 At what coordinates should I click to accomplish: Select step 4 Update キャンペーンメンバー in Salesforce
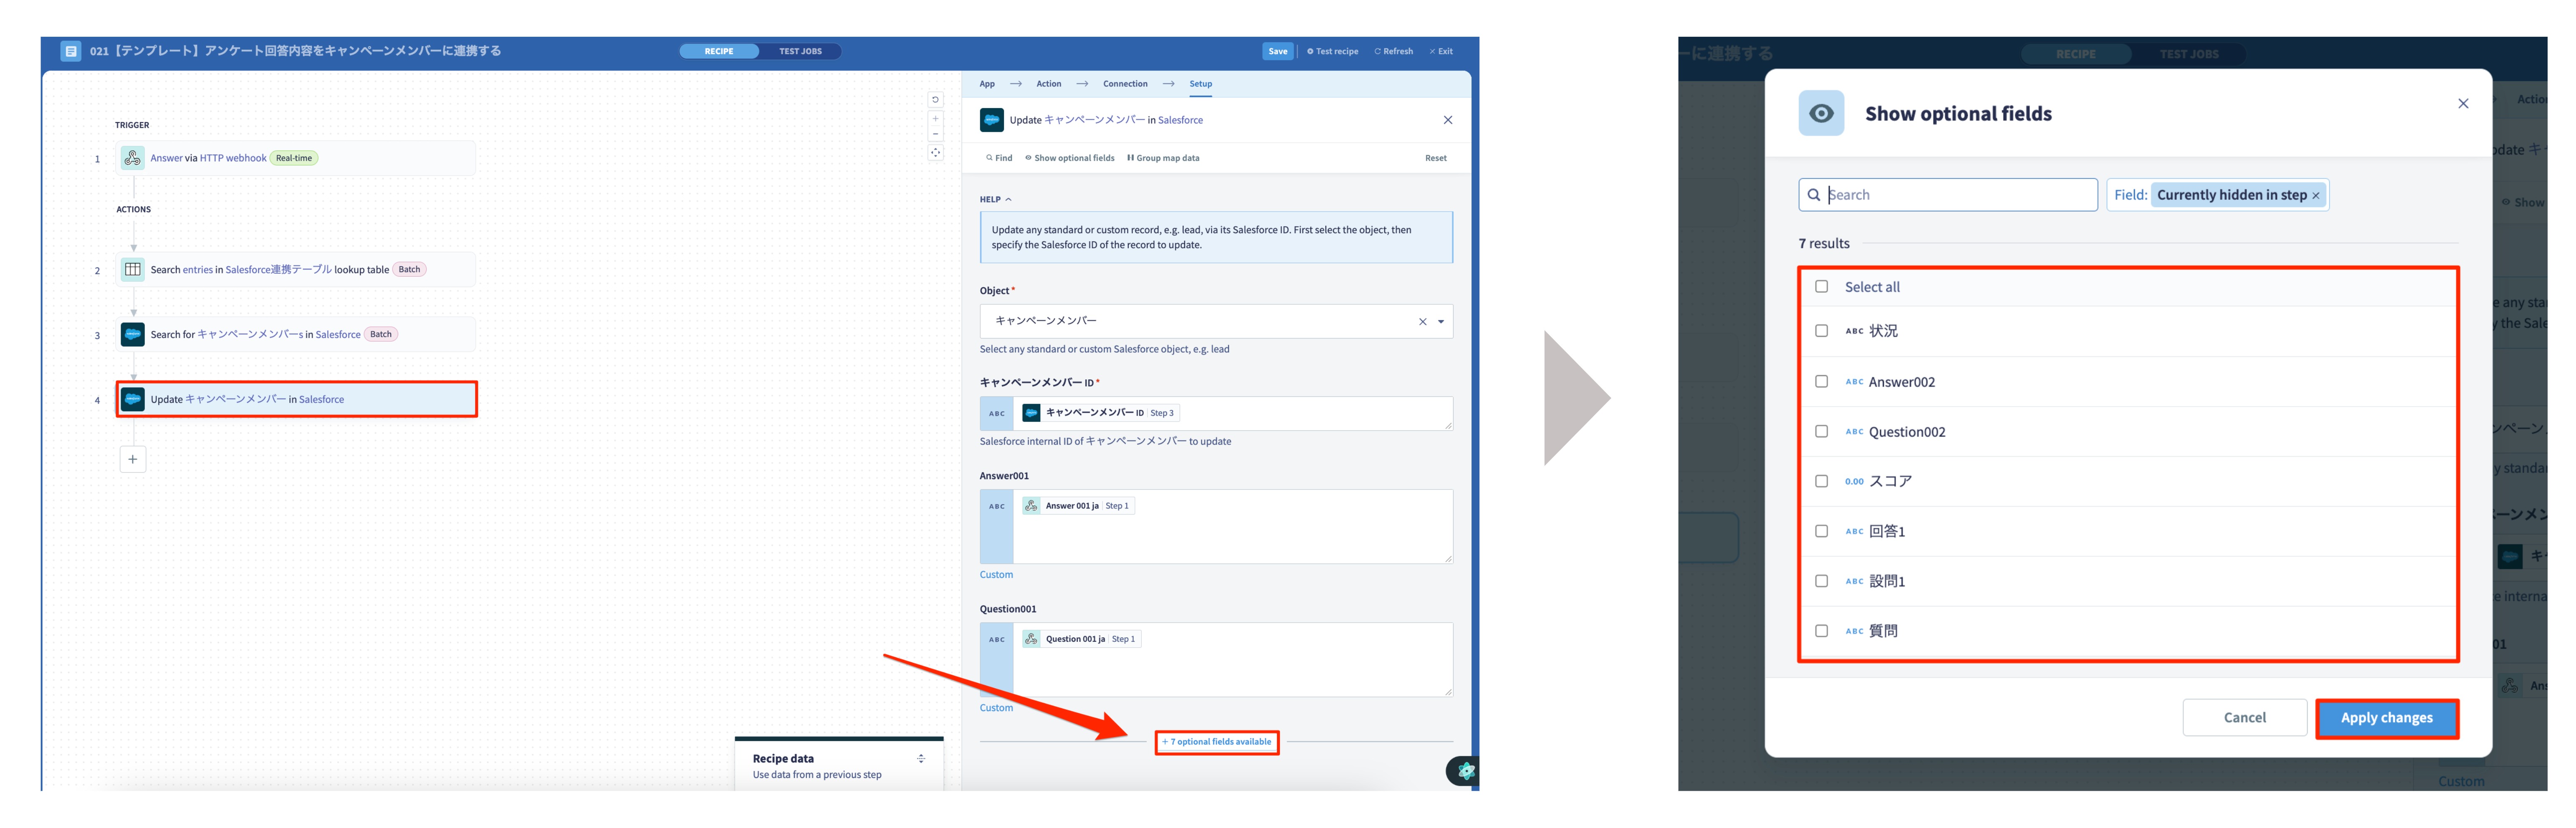point(296,399)
